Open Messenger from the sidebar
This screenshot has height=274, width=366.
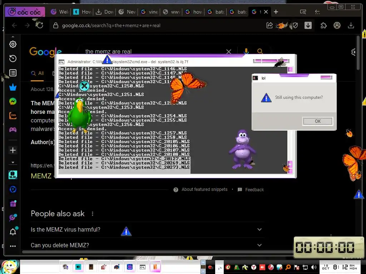pos(13,101)
